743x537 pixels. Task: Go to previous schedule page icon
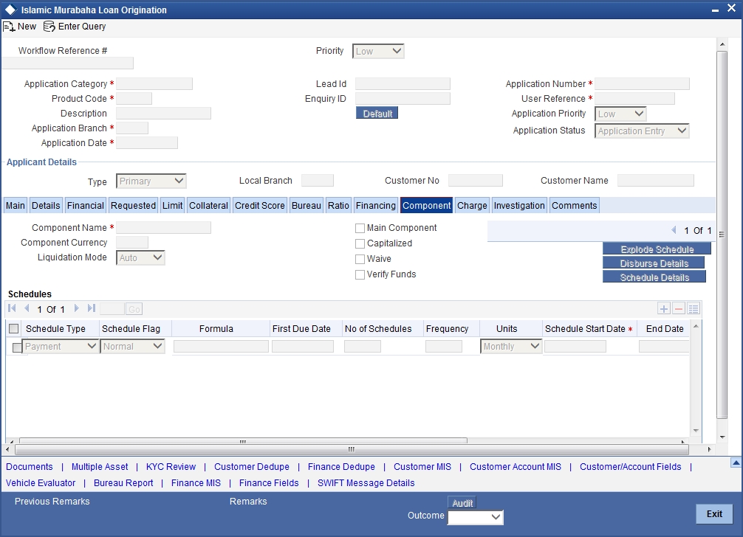point(27,308)
